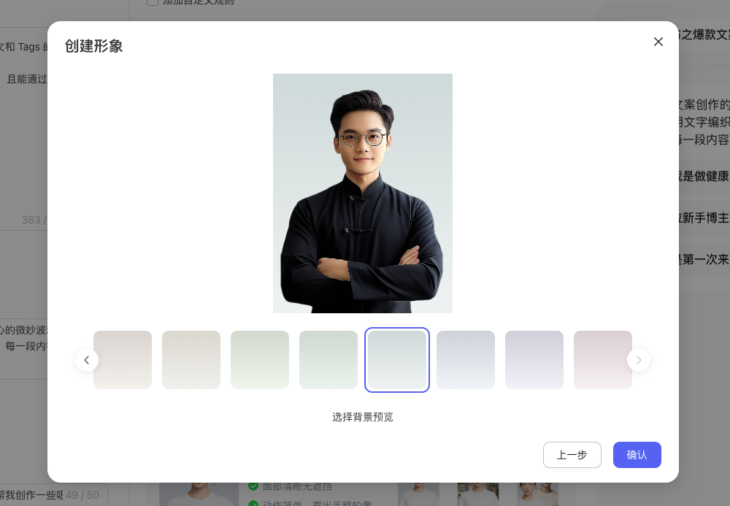Click the 确认 confirm button
This screenshot has height=506, width=730.
pos(637,455)
